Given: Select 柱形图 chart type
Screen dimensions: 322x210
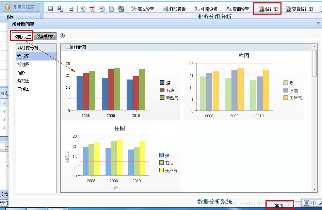Looking at the screenshot, I should 36,56.
